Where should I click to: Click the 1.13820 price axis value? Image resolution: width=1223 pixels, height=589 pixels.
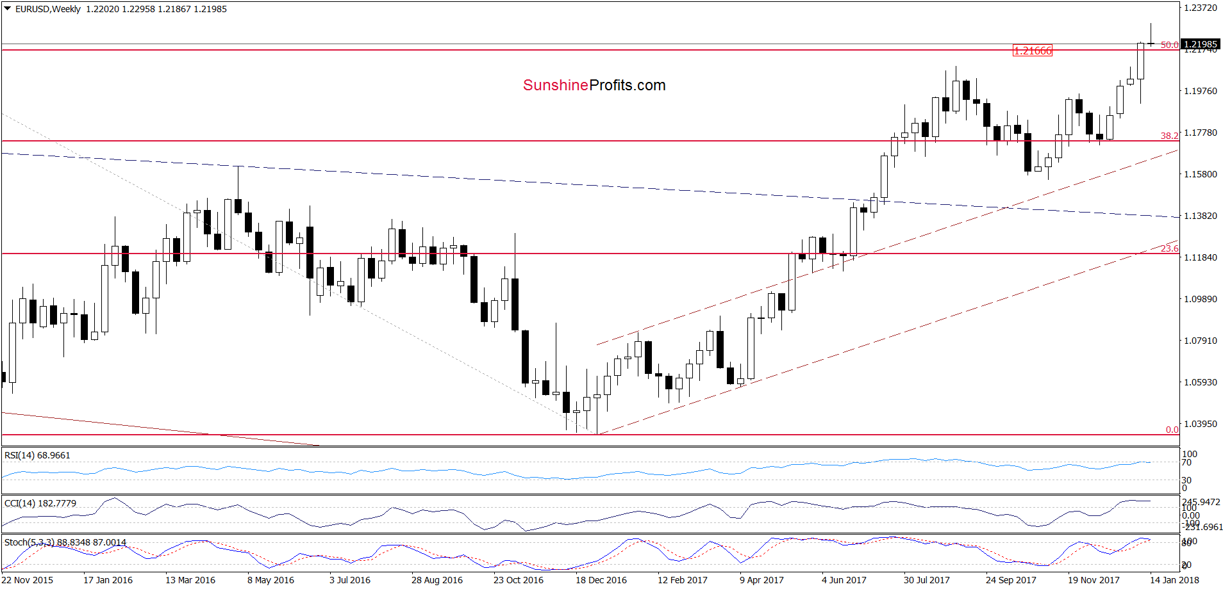click(x=1200, y=216)
